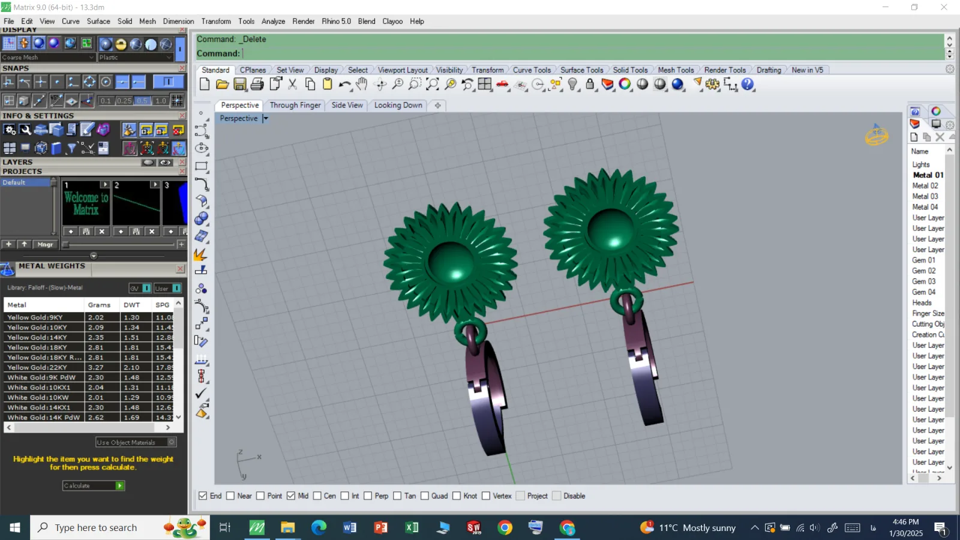960x540 pixels.
Task: Click the Calculate button
Action: pyautogui.click(x=93, y=485)
